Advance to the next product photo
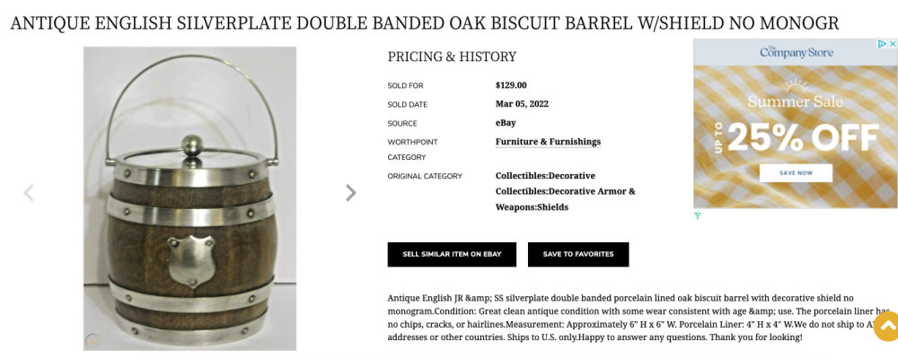Screen dimensions: 898x359 (x=350, y=193)
